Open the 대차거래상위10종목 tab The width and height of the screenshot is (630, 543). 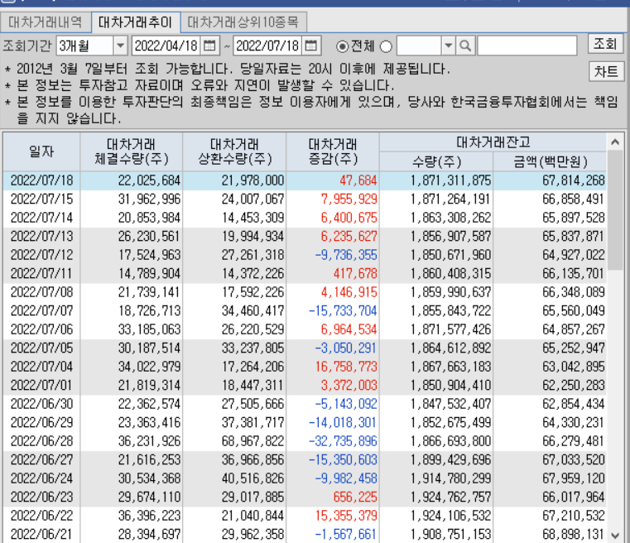243,22
